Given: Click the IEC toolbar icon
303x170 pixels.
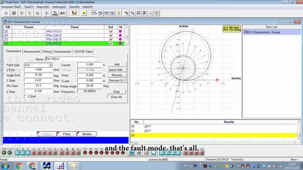Looking at the screenshot, I should pyautogui.click(x=62, y=13).
